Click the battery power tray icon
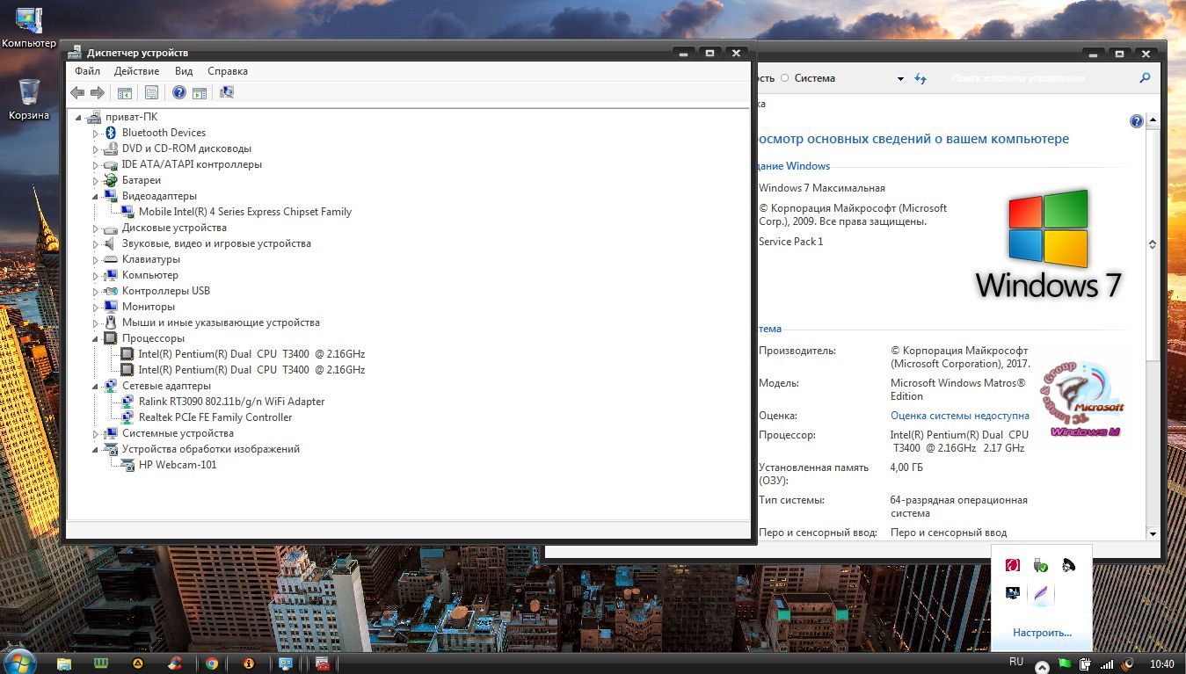Viewport: 1186px width, 674px height. click(x=1086, y=663)
